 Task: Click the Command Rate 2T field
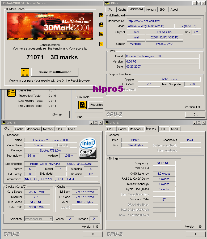[x=164, y=200]
